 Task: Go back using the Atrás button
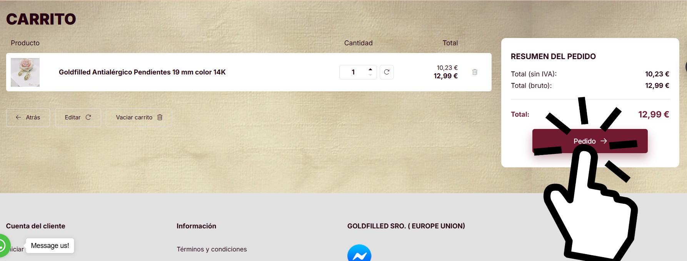point(28,117)
